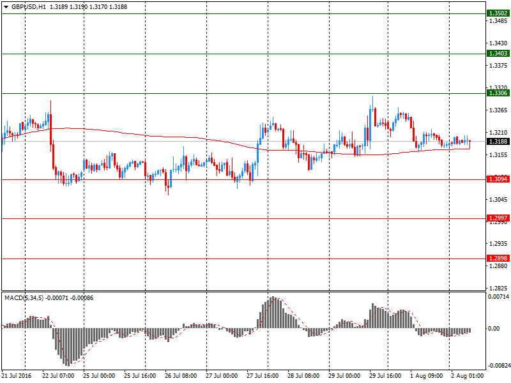Image resolution: width=511 pixels, height=383 pixels.
Task: Click the 1.3265 price scale value
Action: click(498, 110)
